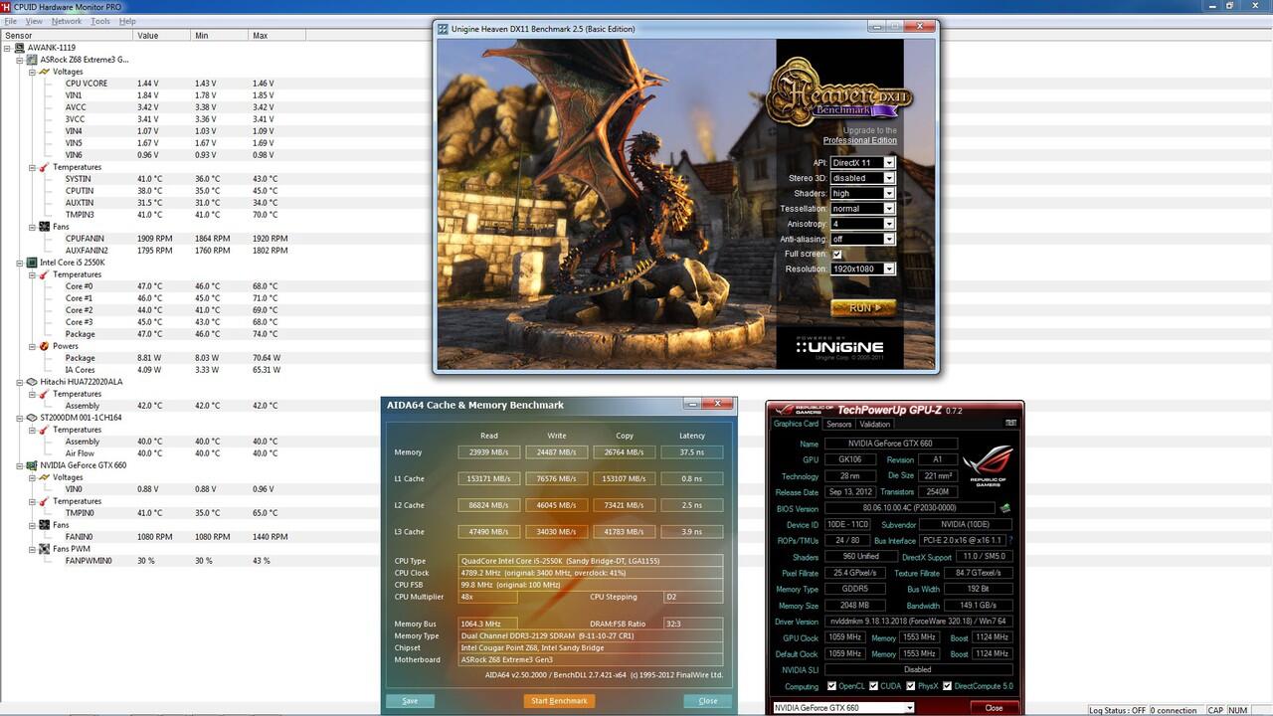Click the GPU-Z screenshot camera icon
This screenshot has height=716, width=1273.
click(1010, 424)
